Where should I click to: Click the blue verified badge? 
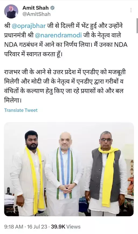tap(53, 8)
